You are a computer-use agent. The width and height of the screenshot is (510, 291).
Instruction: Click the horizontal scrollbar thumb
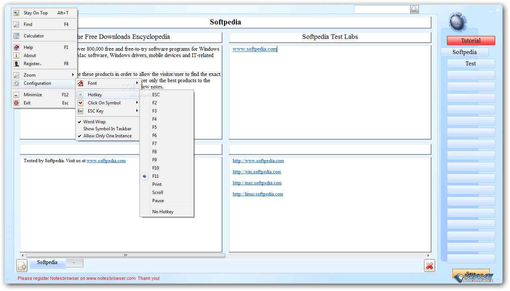pos(126,256)
